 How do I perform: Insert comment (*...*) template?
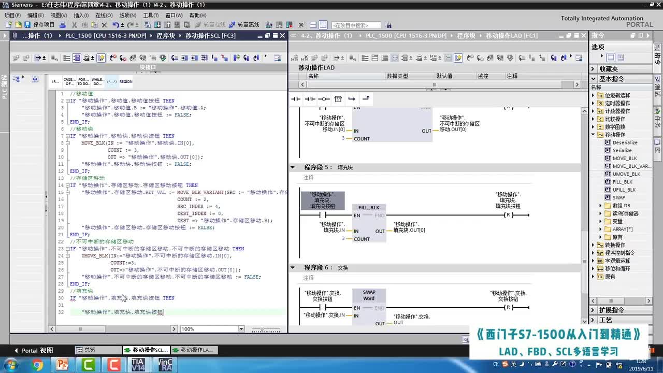(x=112, y=81)
